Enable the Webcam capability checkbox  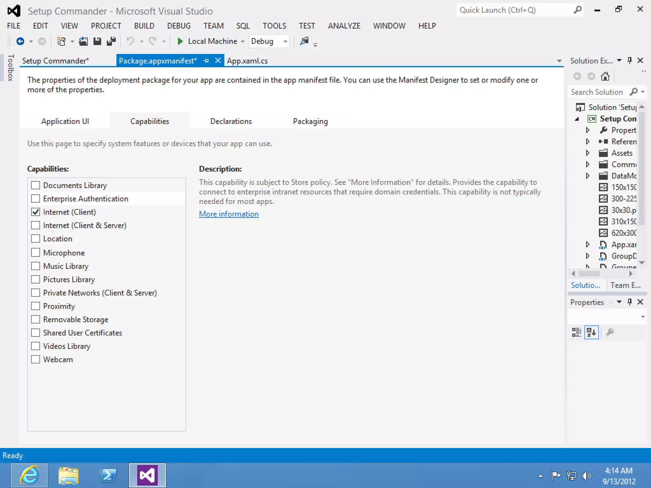coord(36,359)
